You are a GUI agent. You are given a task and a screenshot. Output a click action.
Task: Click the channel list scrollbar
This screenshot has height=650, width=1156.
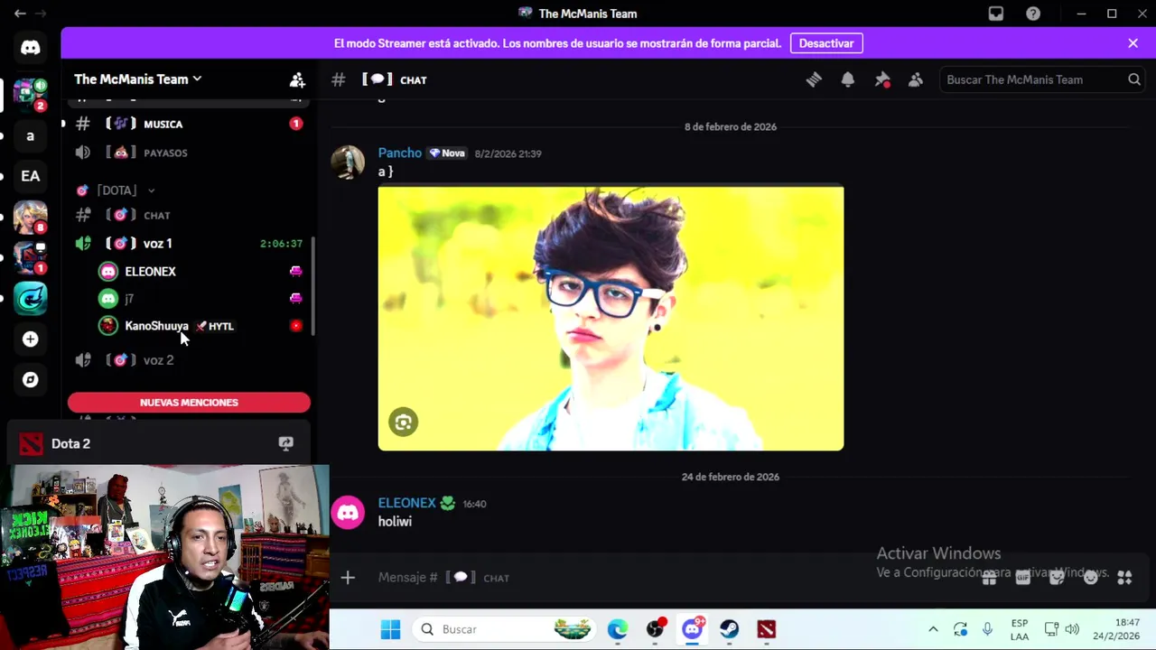tap(313, 286)
